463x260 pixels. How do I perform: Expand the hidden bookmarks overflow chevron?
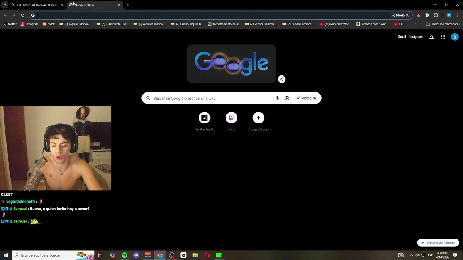point(416,24)
